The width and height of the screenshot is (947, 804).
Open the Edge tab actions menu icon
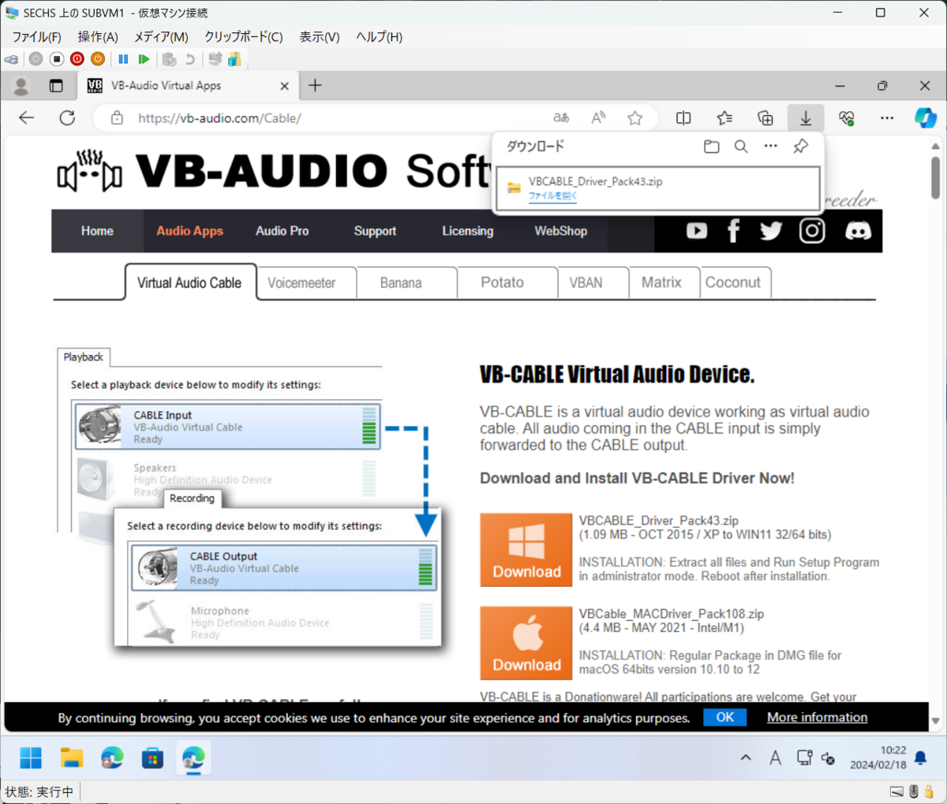point(56,86)
